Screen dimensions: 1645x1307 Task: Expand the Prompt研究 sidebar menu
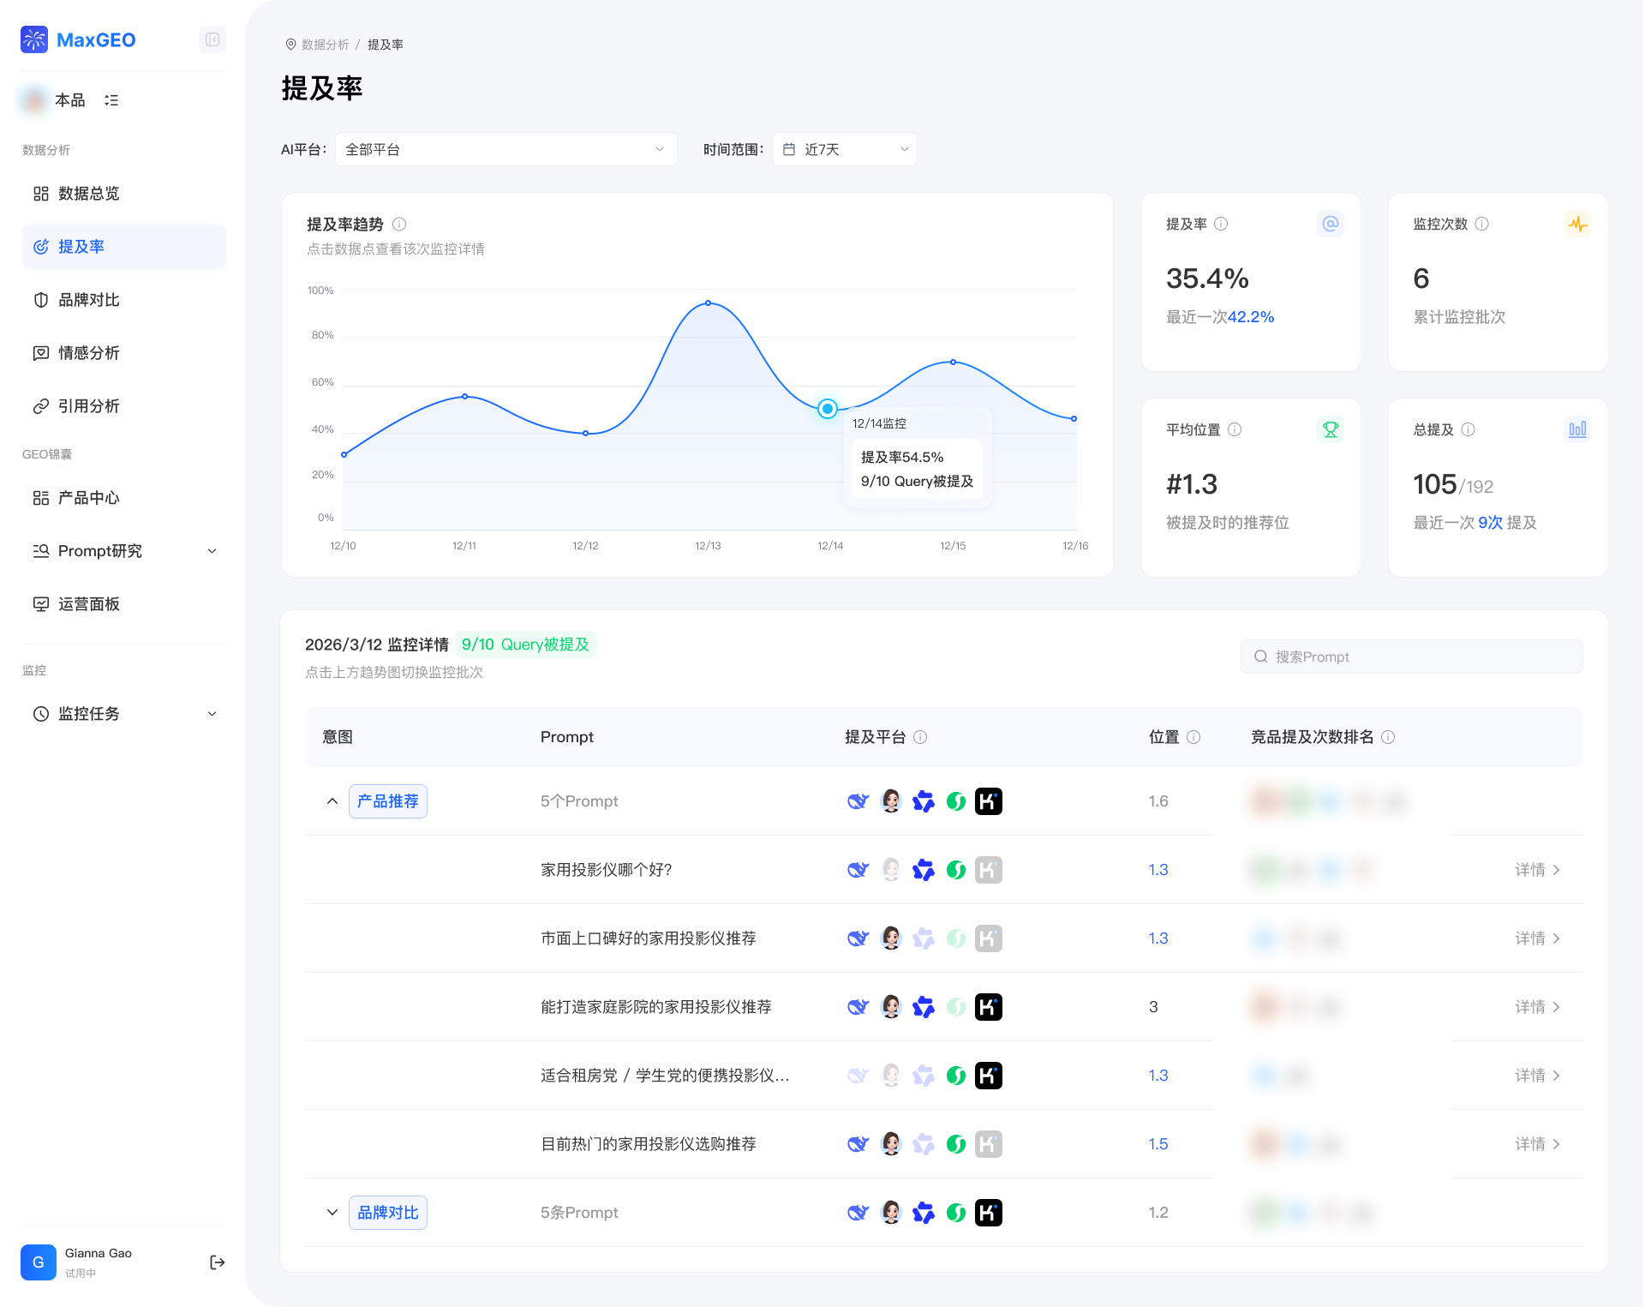point(124,551)
